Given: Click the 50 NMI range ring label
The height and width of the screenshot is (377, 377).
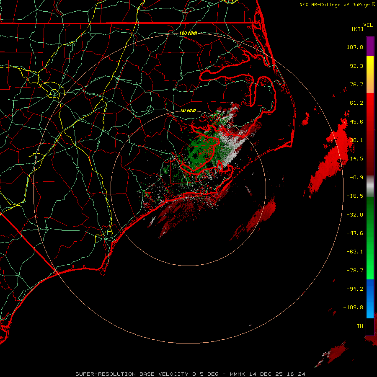Looking at the screenshot, I should pyautogui.click(x=188, y=111).
